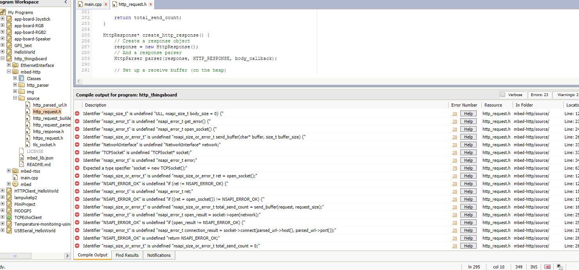Click the status bar connection icon
The height and width of the screenshot is (270, 579).
tap(559, 267)
